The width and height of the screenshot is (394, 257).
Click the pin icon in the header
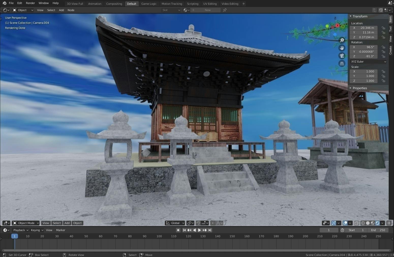[225, 10]
